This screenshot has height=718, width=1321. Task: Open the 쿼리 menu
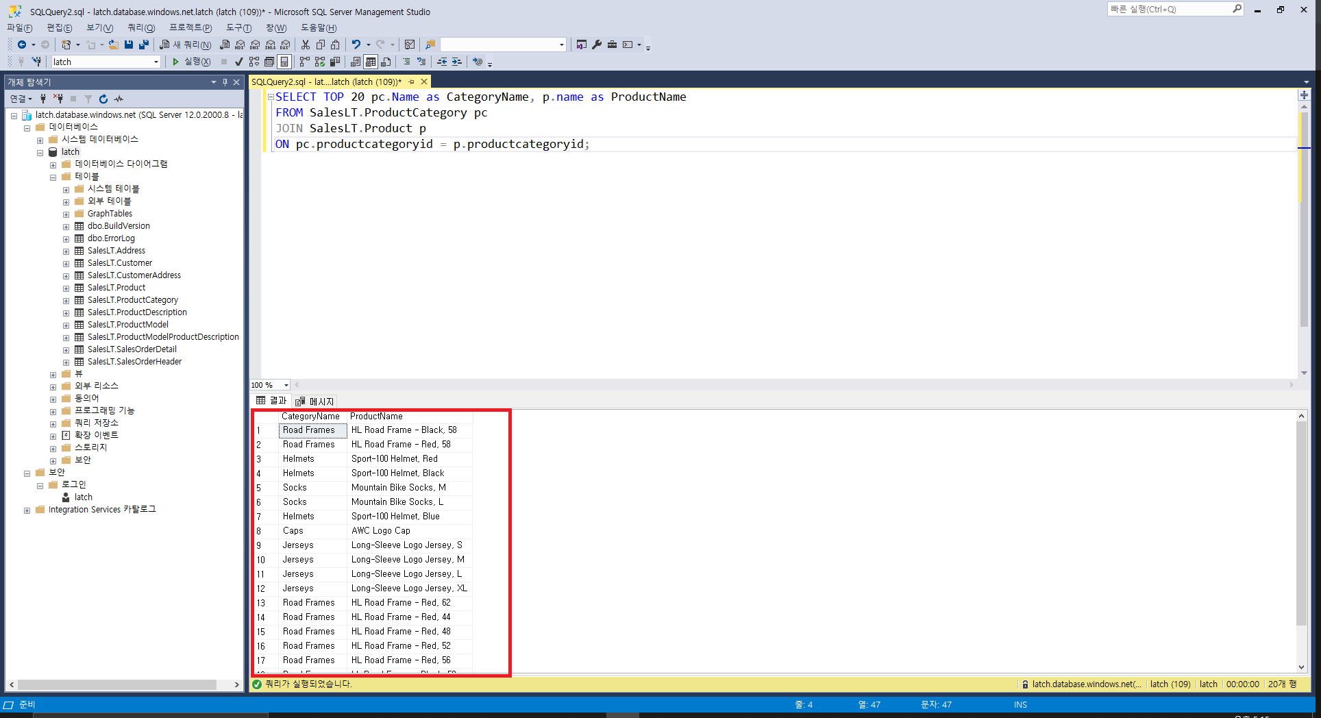point(141,27)
